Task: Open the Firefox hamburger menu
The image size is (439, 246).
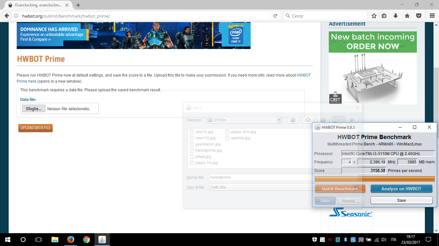Action: (x=432, y=16)
